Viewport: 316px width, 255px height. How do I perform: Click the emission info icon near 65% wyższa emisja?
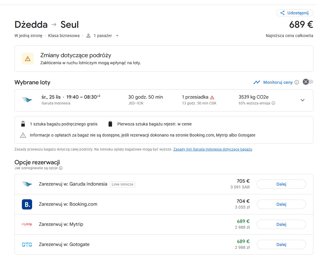point(273,103)
